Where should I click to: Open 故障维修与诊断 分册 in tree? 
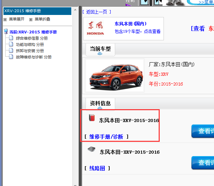(34, 57)
